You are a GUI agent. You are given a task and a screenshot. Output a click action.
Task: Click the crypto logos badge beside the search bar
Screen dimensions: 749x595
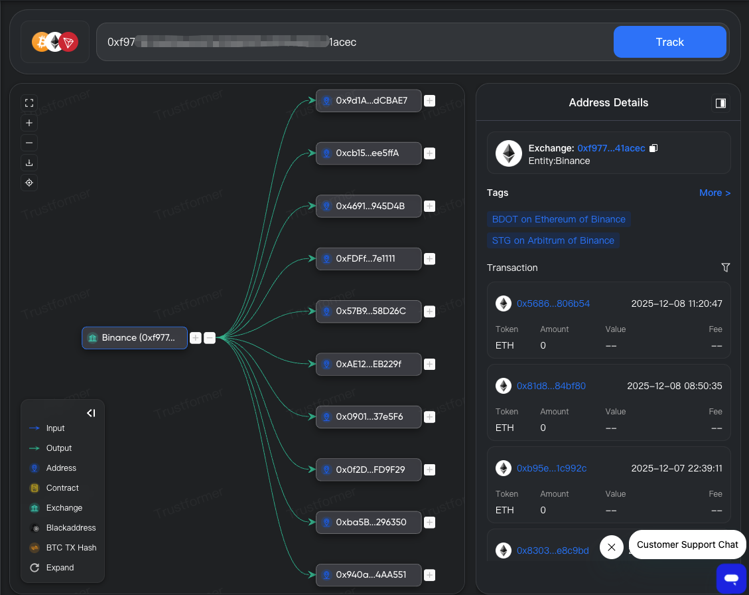pos(54,41)
